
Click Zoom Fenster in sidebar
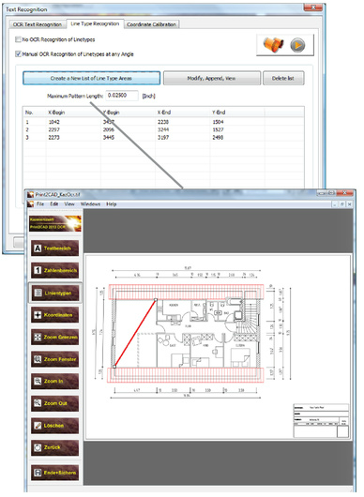pos(54,359)
